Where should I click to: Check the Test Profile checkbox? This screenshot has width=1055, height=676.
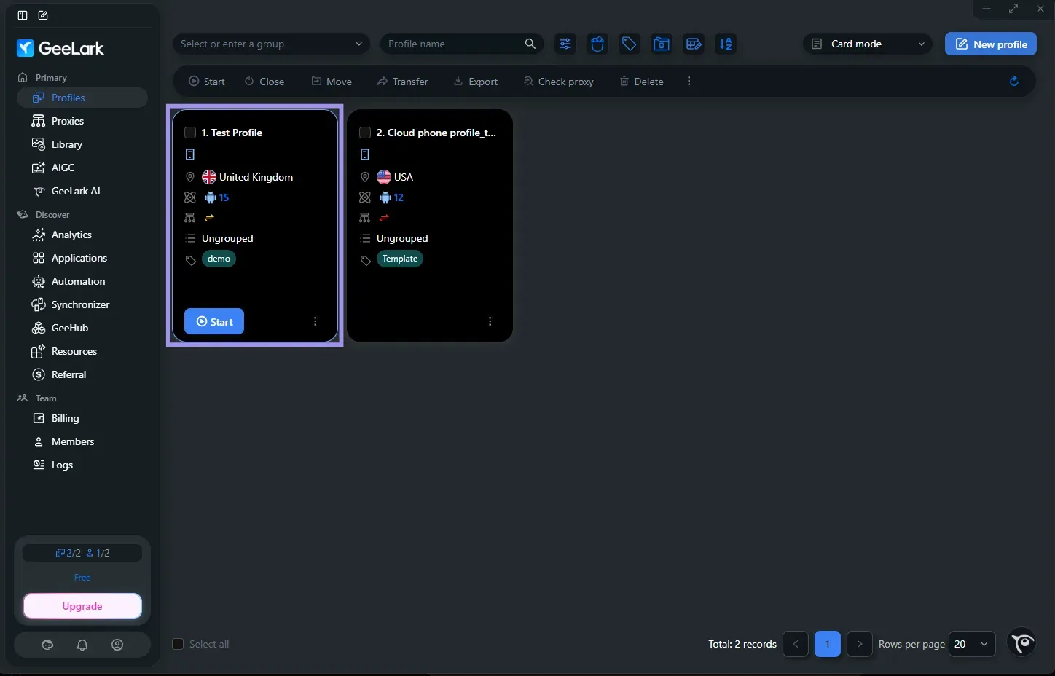(190, 133)
